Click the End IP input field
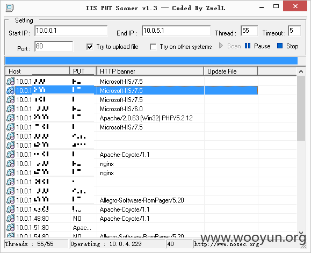 pyautogui.click(x=176, y=31)
